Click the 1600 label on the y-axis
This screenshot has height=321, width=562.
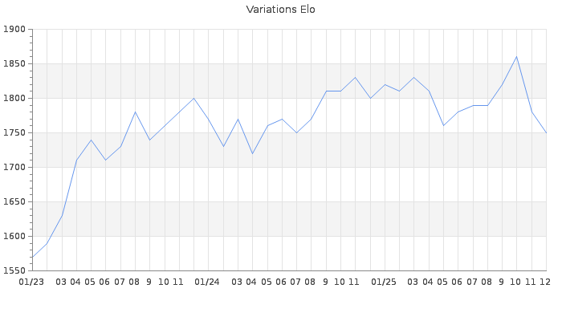(x=14, y=237)
